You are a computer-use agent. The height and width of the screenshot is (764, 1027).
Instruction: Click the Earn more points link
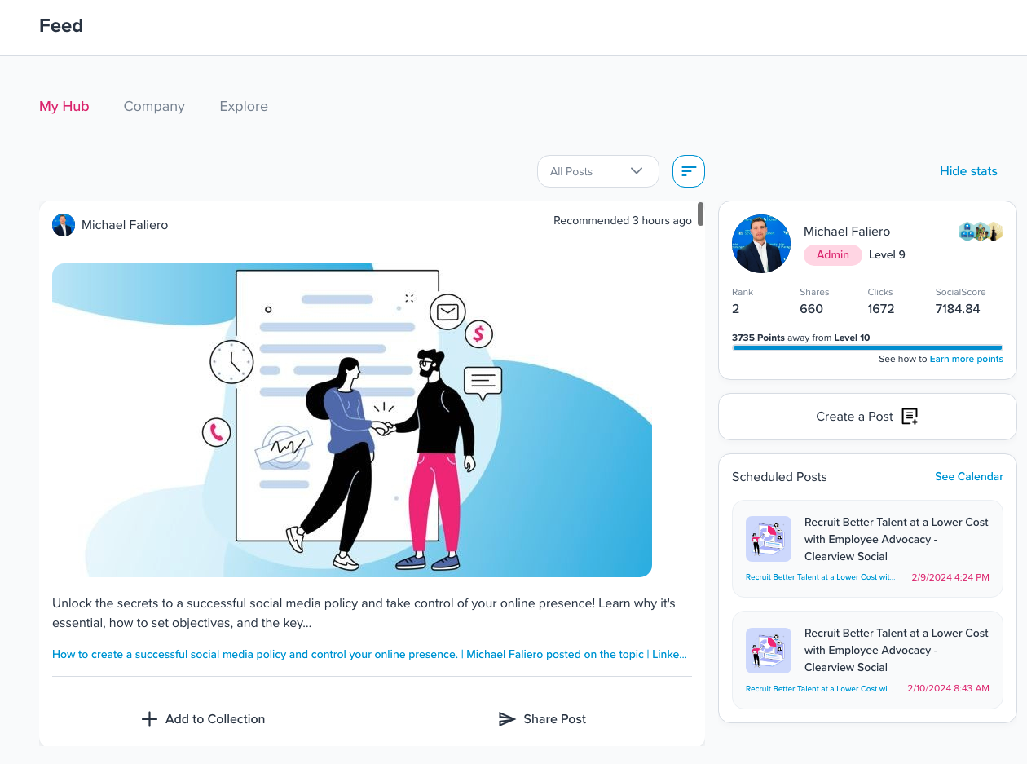click(966, 359)
